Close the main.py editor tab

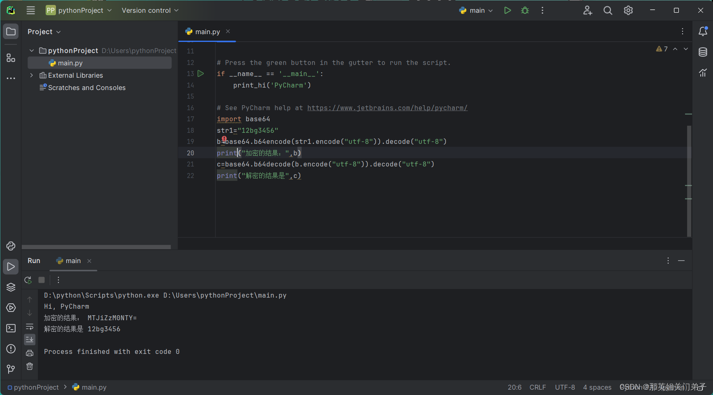click(x=228, y=31)
